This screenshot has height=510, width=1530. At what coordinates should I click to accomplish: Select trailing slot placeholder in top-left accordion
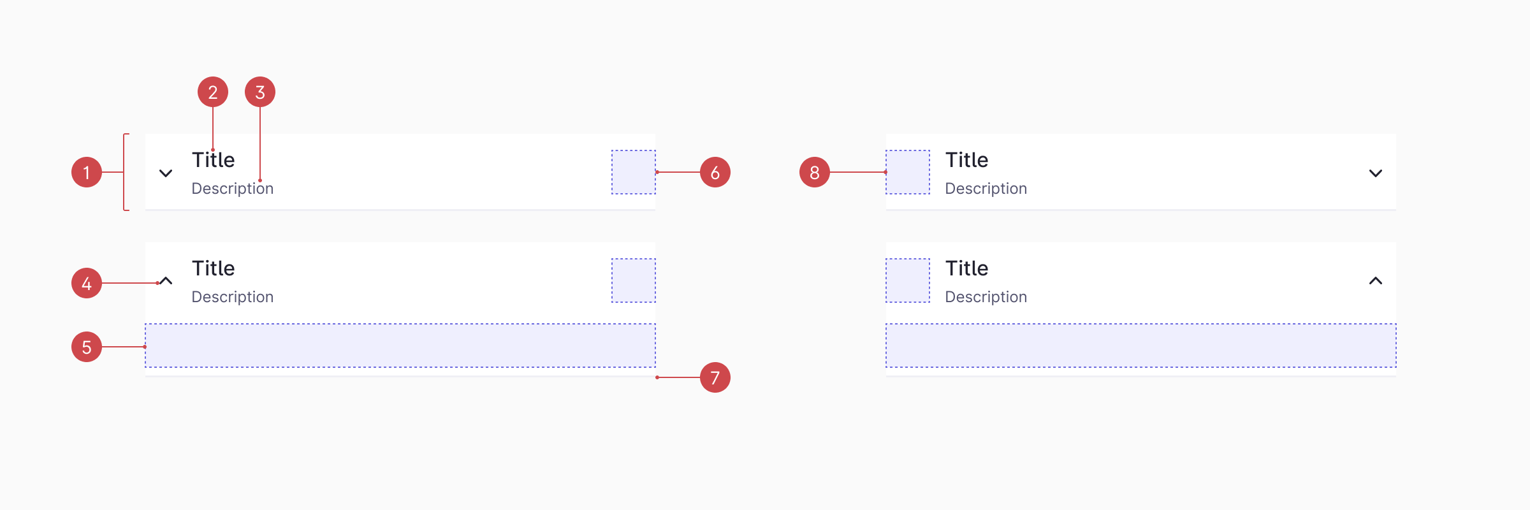pyautogui.click(x=634, y=172)
